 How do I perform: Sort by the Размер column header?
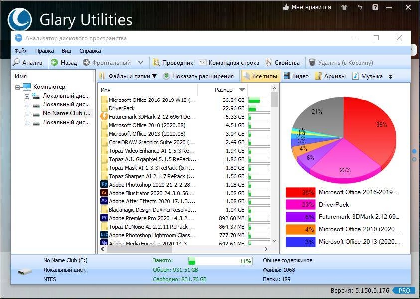(223, 90)
